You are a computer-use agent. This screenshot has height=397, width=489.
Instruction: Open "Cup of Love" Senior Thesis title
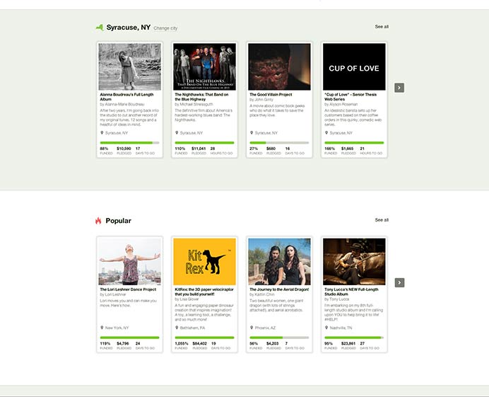pyautogui.click(x=350, y=97)
